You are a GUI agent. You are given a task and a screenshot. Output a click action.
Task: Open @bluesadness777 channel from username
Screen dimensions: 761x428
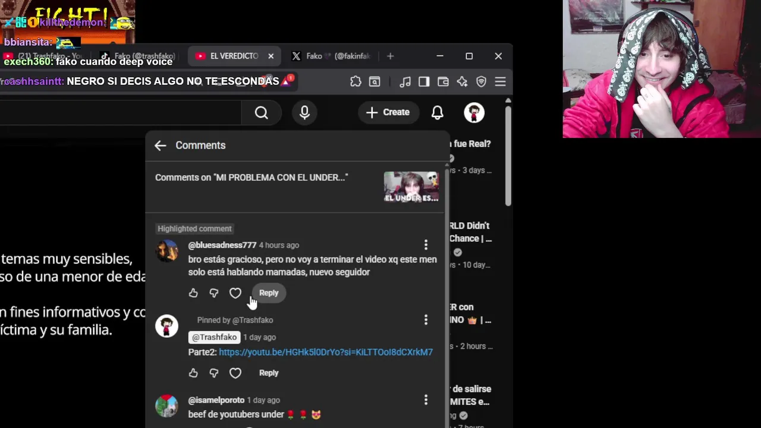pos(222,245)
